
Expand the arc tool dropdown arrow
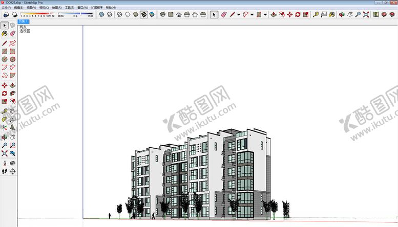coord(252,15)
